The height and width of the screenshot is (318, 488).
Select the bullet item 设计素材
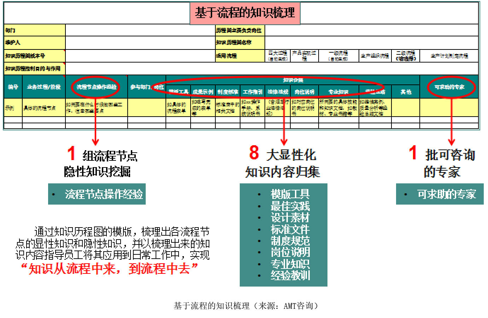coord(290,217)
